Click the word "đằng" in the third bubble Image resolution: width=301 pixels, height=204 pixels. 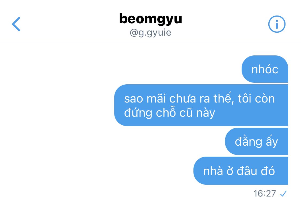tap(248, 142)
